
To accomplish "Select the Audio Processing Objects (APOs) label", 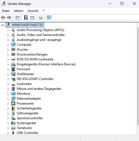I will [40, 30].
